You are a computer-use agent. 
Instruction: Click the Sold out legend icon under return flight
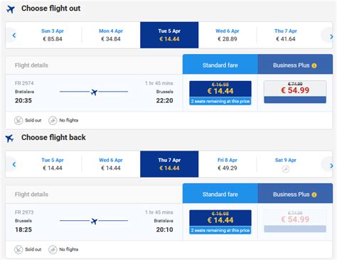point(18,249)
